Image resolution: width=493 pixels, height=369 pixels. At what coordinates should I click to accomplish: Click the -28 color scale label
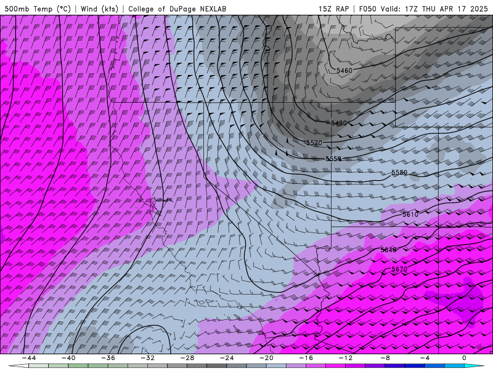point(187,358)
